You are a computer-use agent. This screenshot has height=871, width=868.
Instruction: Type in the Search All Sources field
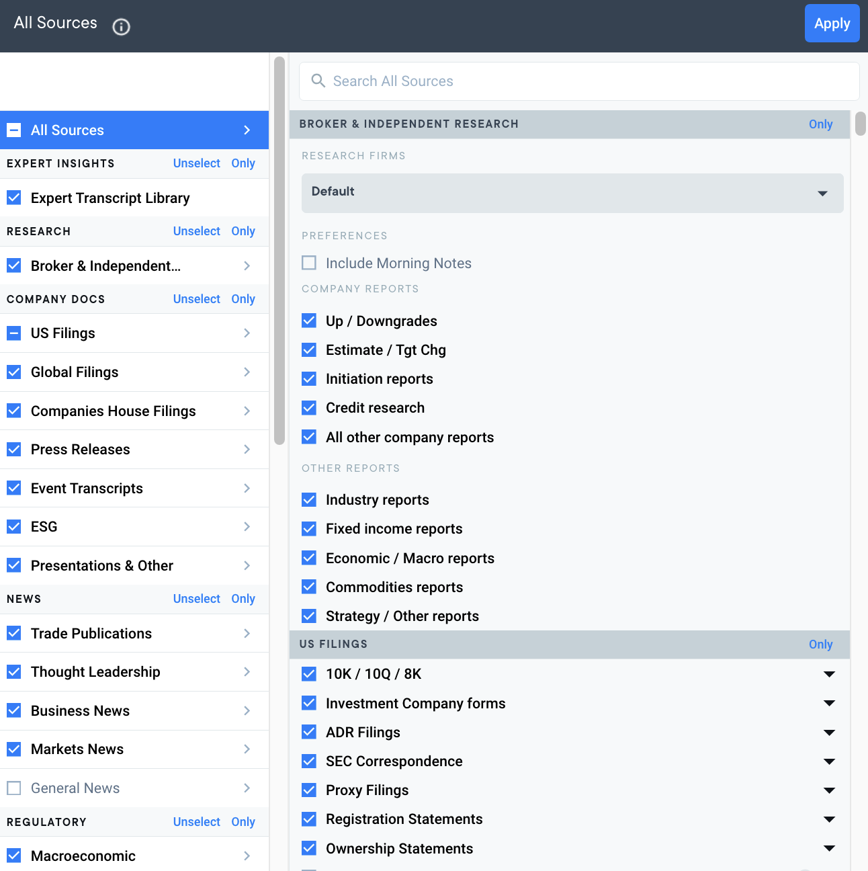pos(584,81)
